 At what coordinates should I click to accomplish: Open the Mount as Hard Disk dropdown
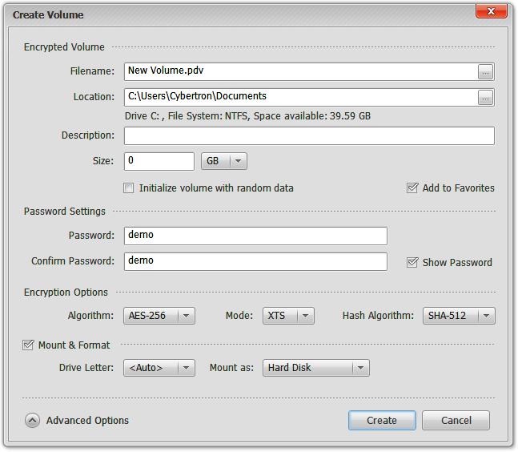tap(316, 368)
